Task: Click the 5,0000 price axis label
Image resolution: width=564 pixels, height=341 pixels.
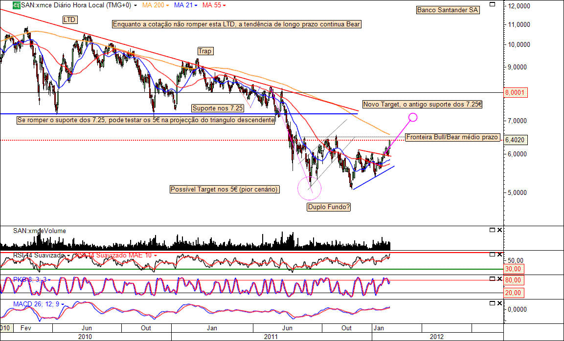Action: click(517, 192)
